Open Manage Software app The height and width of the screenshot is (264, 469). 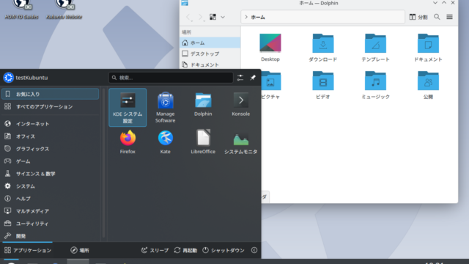(165, 108)
